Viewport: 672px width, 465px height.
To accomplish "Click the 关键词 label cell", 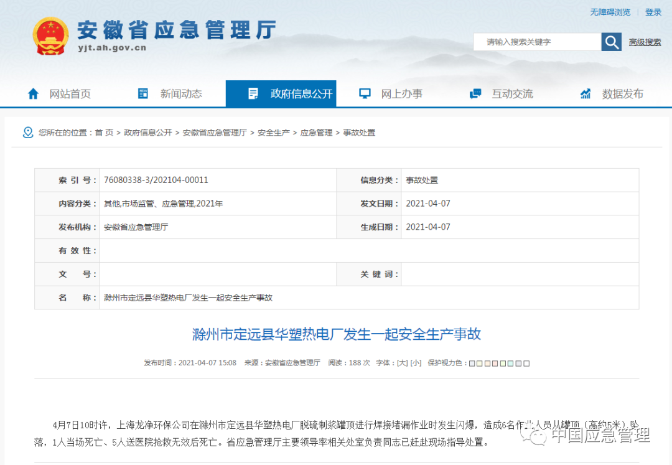I will (x=370, y=274).
